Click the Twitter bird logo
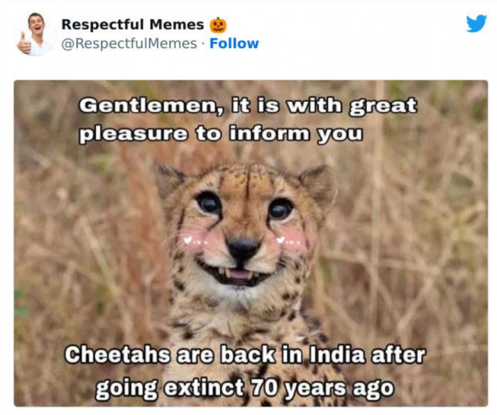This screenshot has height=415, width=497. (x=476, y=23)
